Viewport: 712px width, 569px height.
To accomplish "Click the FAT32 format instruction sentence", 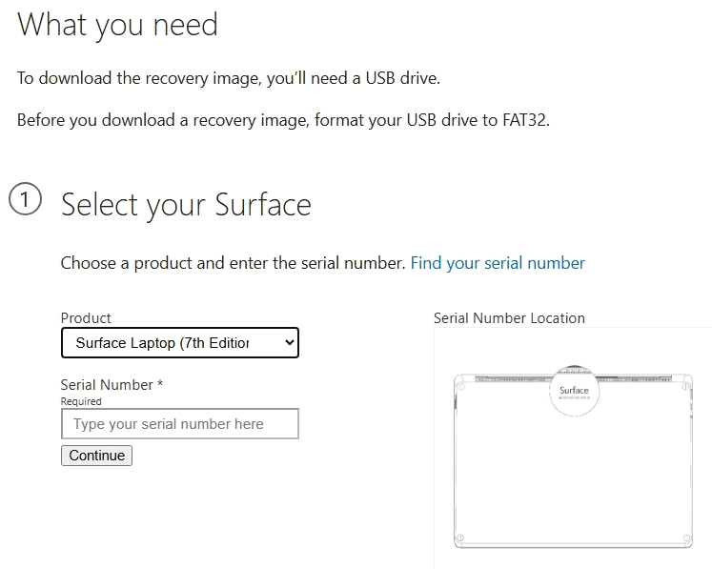I will tap(283, 120).
